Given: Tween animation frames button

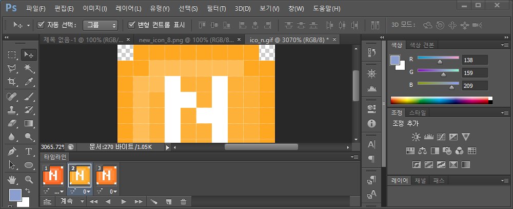Looking at the screenshot, I should [x=153, y=202].
